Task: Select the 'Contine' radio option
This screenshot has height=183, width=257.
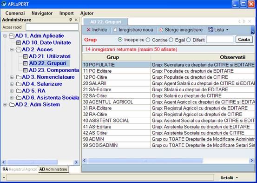Action: [x=148, y=40]
